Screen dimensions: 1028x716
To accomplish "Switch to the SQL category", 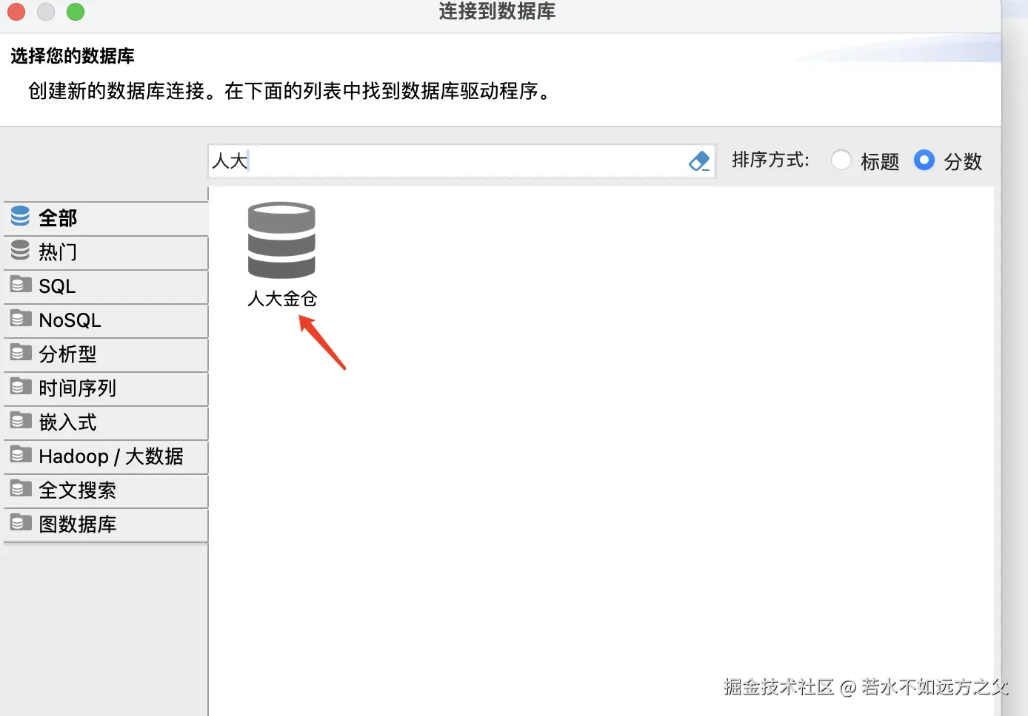I will point(106,286).
